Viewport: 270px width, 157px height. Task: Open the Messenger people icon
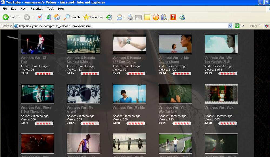tap(182, 17)
